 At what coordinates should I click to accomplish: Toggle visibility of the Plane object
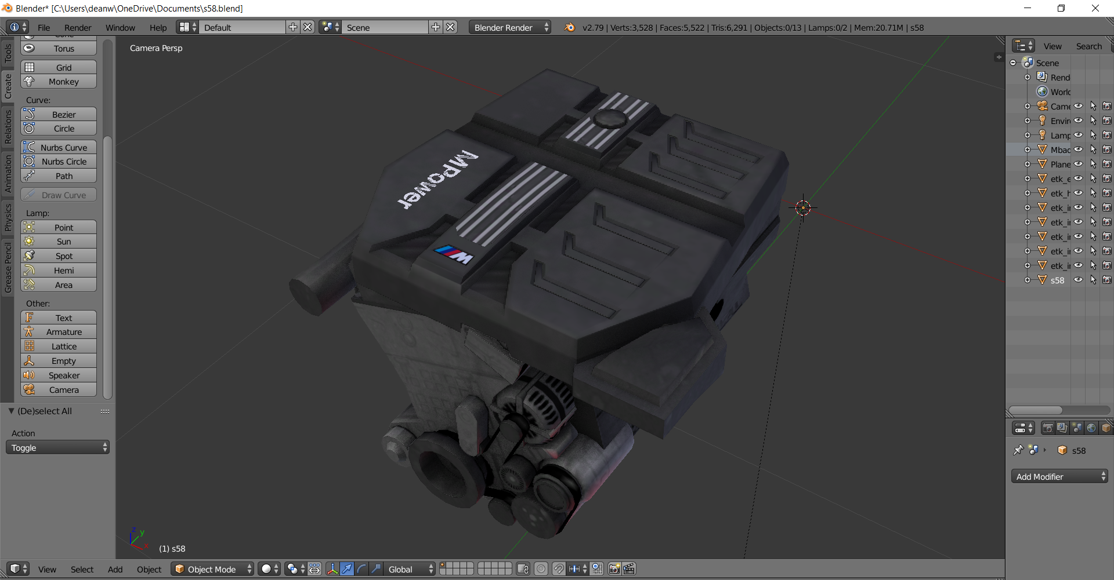point(1078,164)
